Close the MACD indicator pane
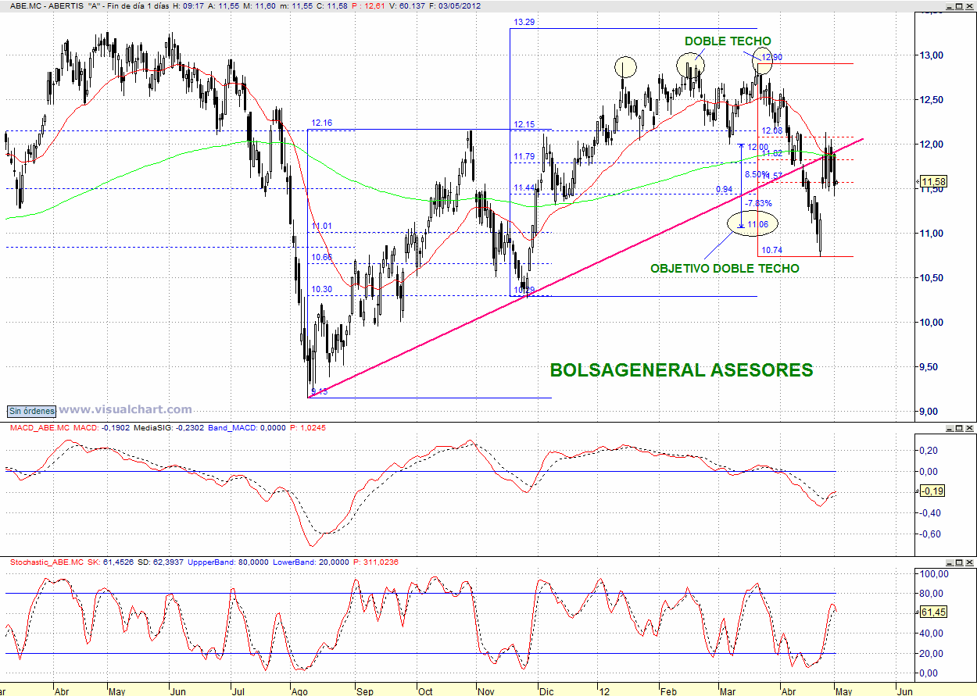 969,429
